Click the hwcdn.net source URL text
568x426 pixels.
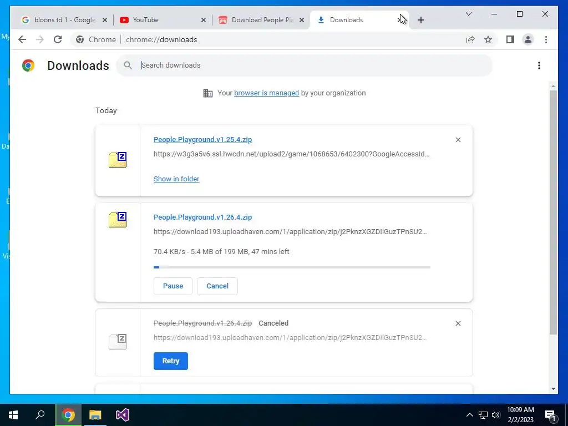(x=291, y=154)
